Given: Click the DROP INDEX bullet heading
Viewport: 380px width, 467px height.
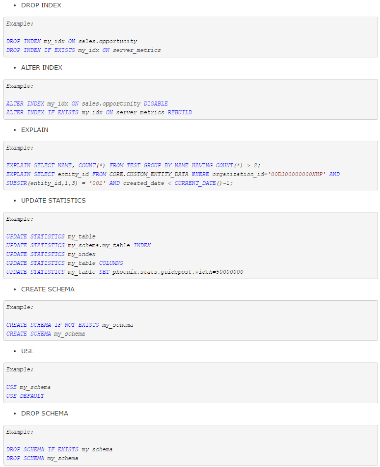Looking at the screenshot, I should 41,5.
